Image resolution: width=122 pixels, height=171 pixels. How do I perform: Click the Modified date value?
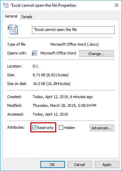coord(65,105)
